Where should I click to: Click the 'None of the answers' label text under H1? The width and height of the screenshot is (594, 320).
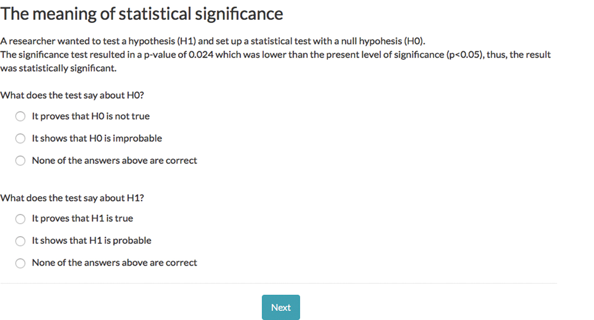click(114, 263)
